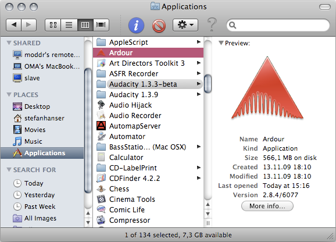Switch to Cover Flow view mode
The image size is (336, 242).
pyautogui.click(x=101, y=25)
